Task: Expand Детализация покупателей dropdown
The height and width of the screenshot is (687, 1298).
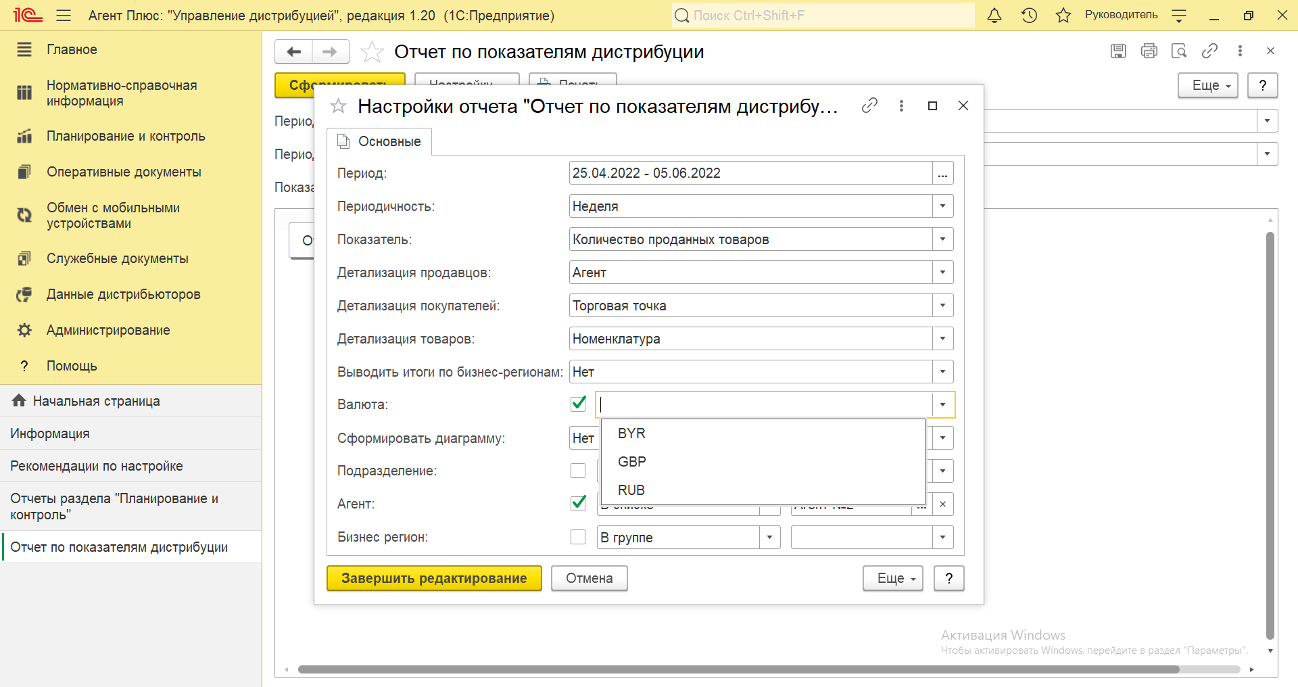Action: point(942,306)
